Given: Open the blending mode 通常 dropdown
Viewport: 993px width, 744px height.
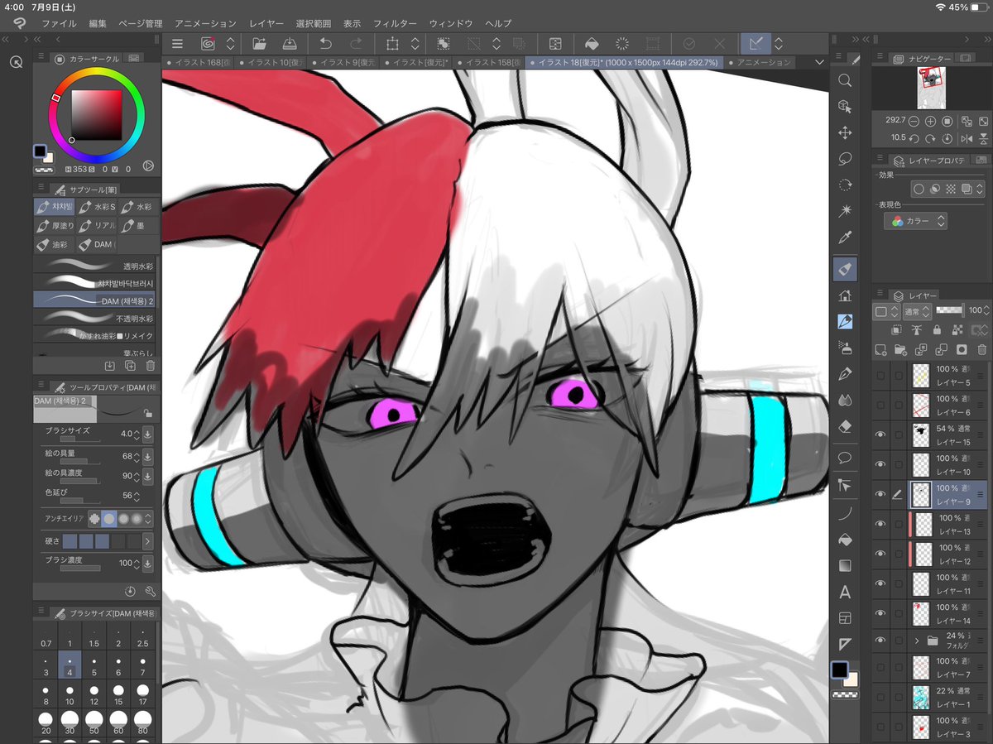Looking at the screenshot, I should coord(918,311).
